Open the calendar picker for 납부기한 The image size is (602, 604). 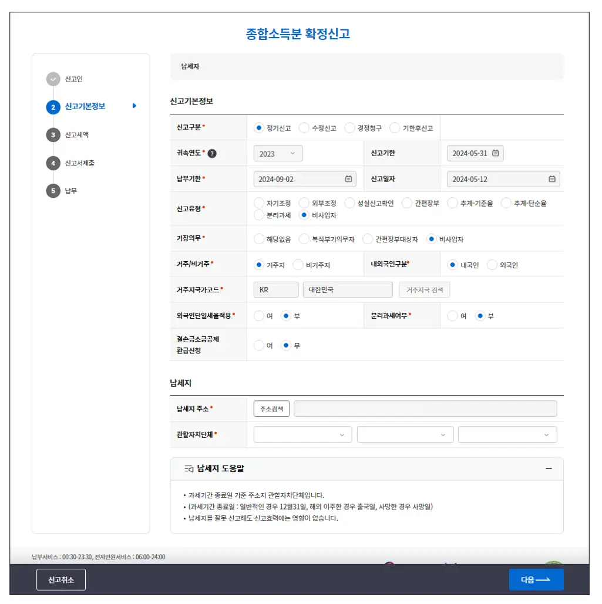(x=347, y=179)
